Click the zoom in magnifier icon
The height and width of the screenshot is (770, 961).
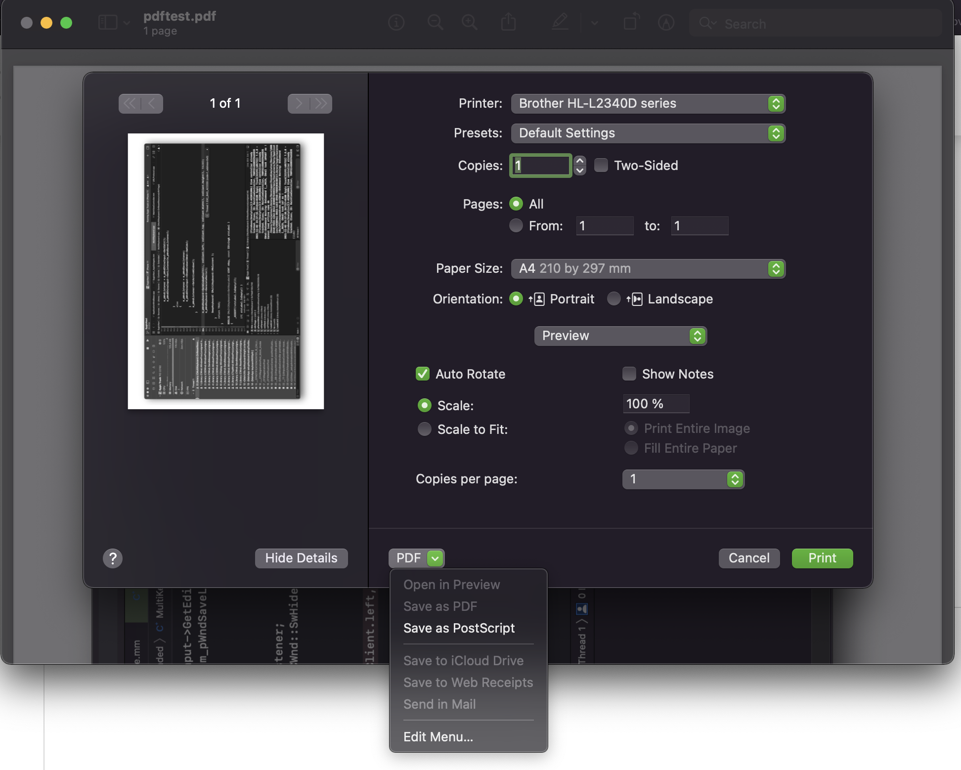click(469, 23)
